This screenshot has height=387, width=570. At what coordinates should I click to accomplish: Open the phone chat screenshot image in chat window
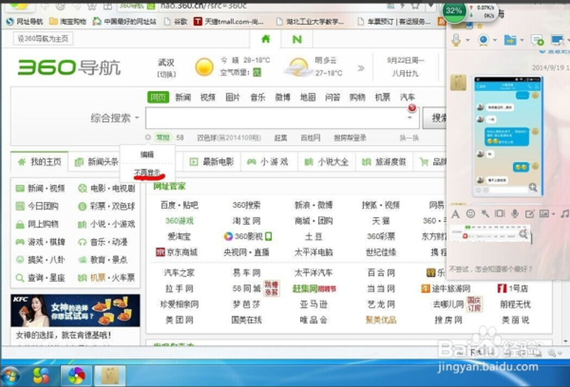point(508,136)
